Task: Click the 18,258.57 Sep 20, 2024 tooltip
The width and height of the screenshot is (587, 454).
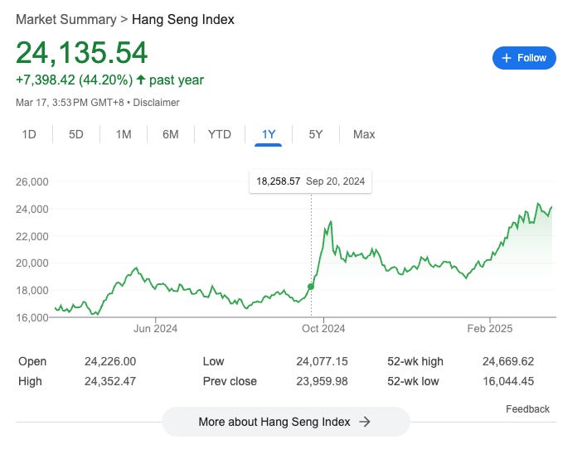Action: [x=310, y=181]
